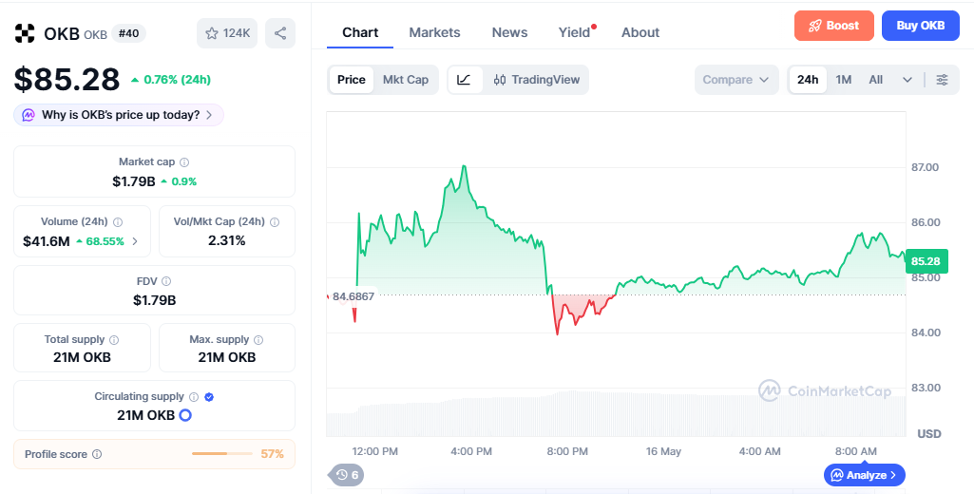Viewport: 974px width, 494px height.
Task: Click the history clock badge showing 6
Action: point(347,475)
